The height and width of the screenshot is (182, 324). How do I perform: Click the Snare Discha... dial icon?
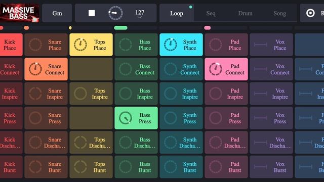click(x=35, y=143)
